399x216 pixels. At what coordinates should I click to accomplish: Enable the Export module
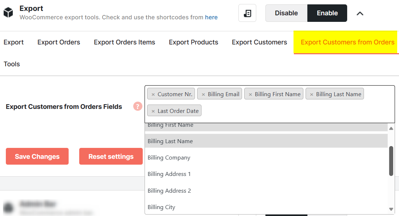tap(327, 13)
